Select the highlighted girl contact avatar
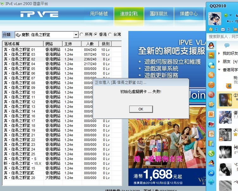This screenshot has width=238, height=191. (225, 100)
